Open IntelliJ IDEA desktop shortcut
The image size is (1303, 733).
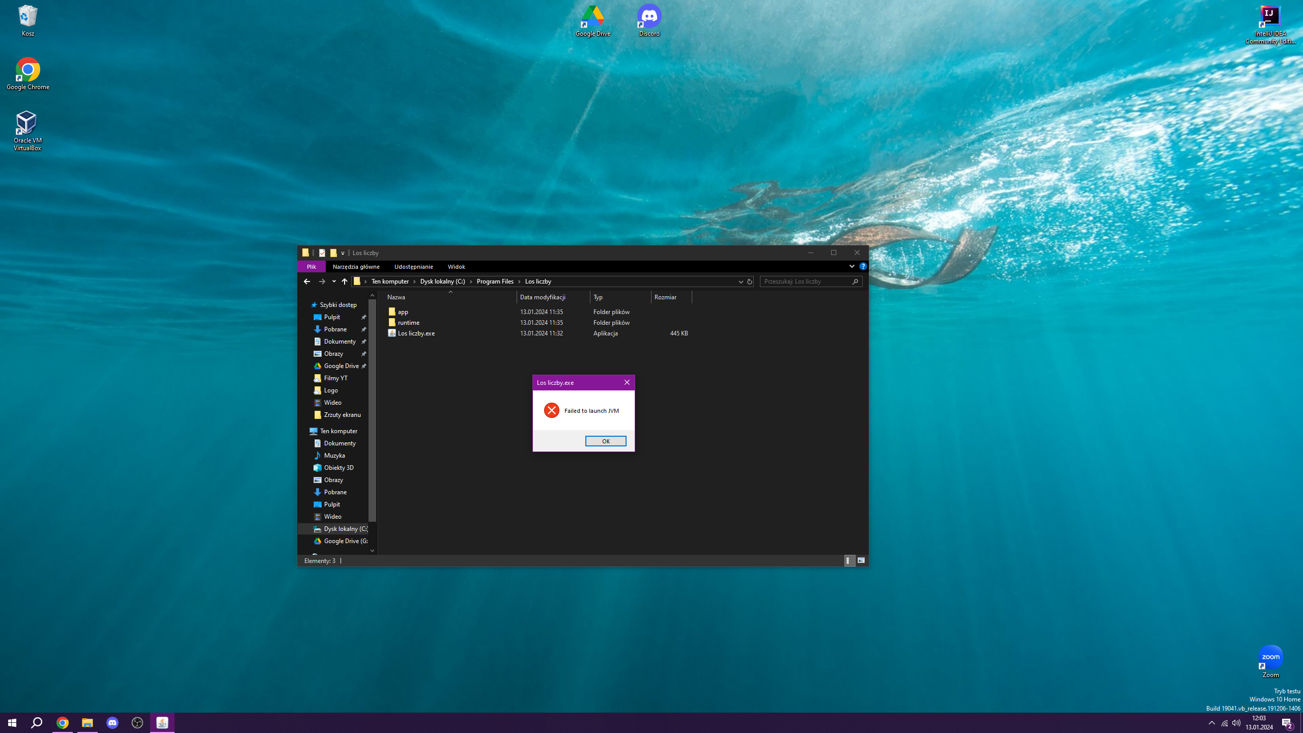[x=1270, y=25]
